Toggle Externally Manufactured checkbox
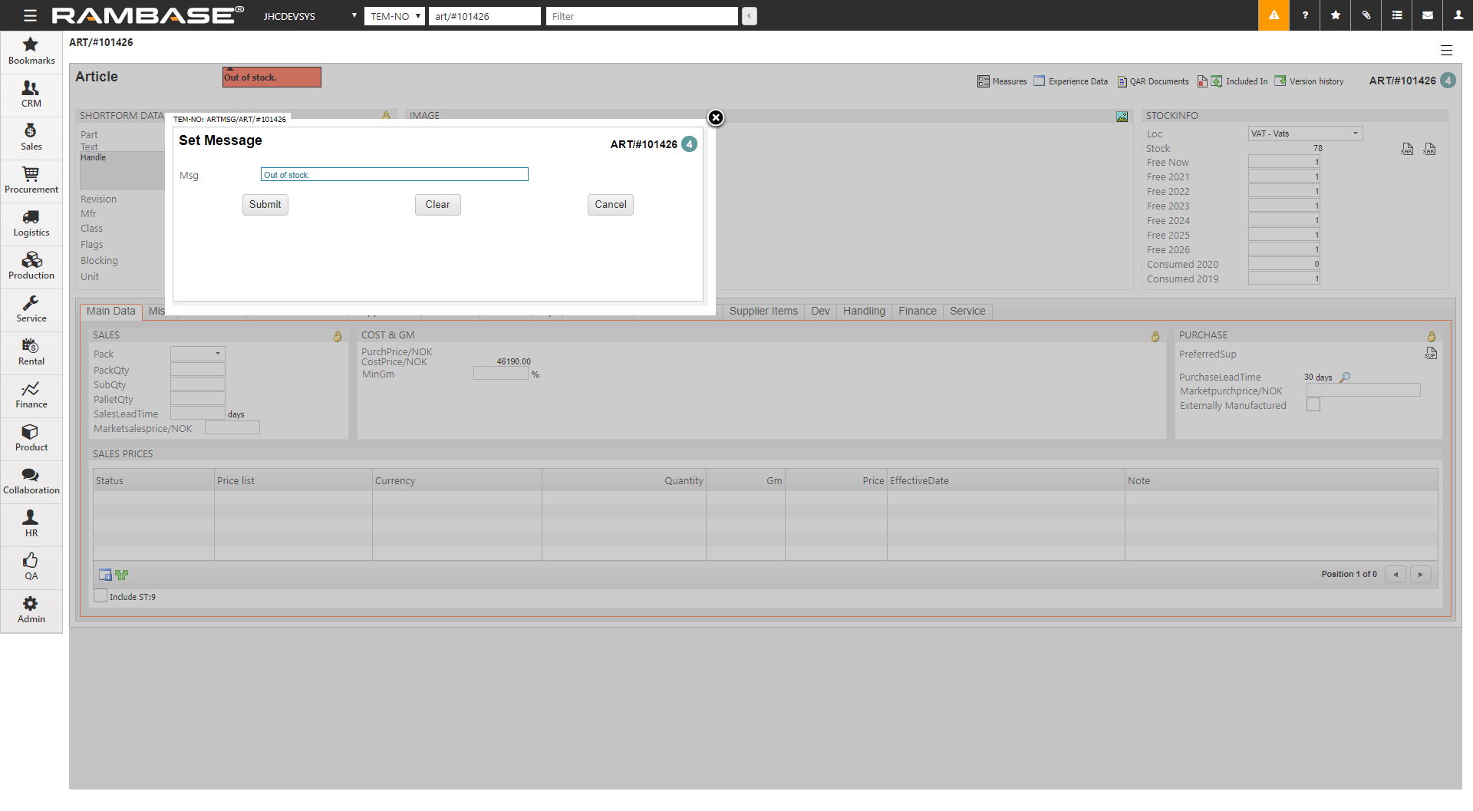Image resolution: width=1473 pixels, height=811 pixels. (1313, 405)
